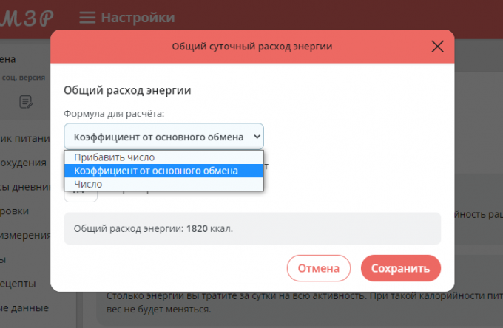This screenshot has height=328, width=503.
Task: Click the total energy 1820 ккал result box
Action: pos(252,229)
